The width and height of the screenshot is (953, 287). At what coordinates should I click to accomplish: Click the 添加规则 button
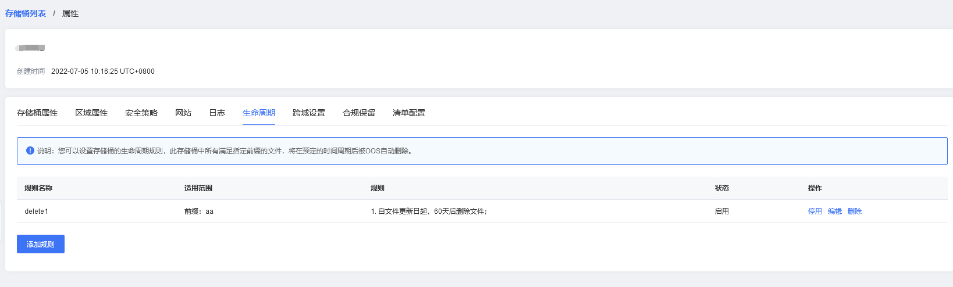(41, 244)
